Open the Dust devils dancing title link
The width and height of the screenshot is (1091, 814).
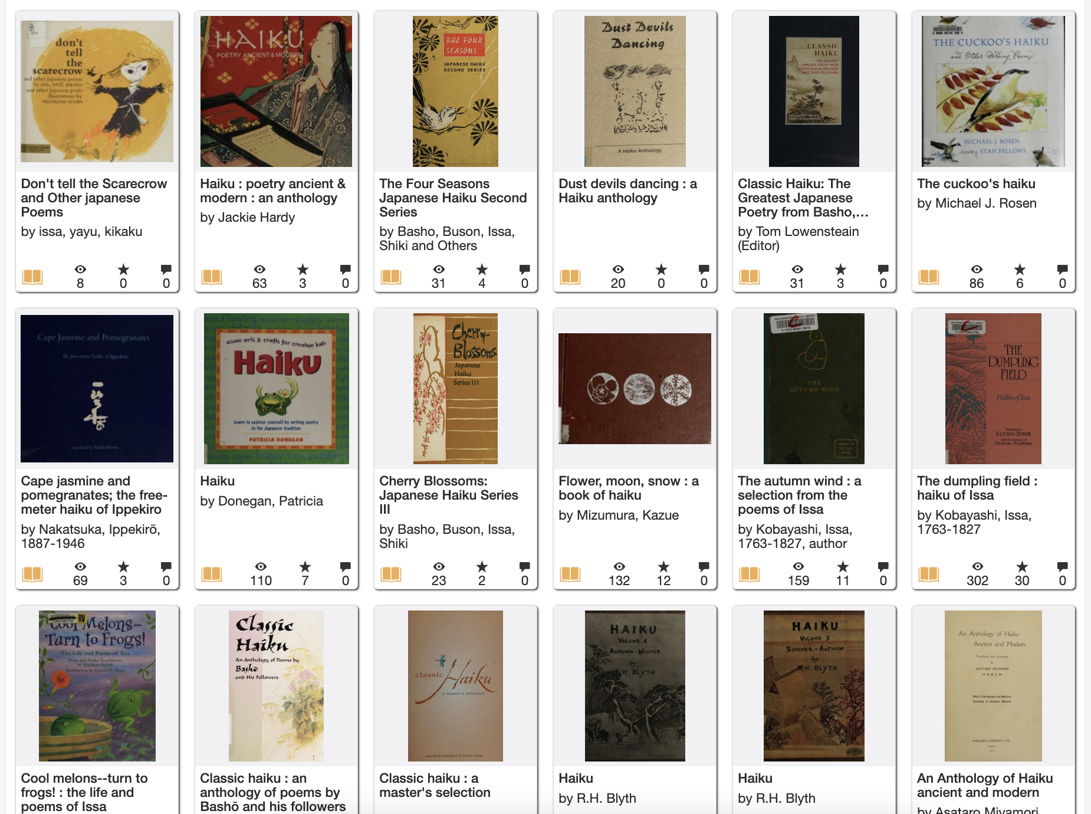(x=627, y=191)
